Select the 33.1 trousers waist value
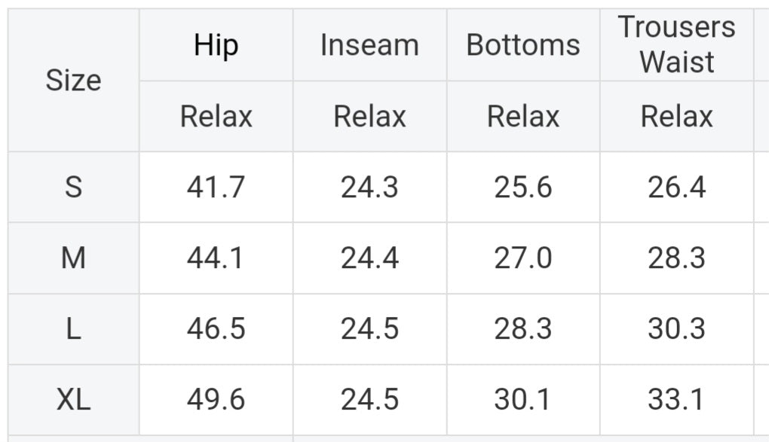Viewport: 769px width, 442px height. tap(676, 400)
